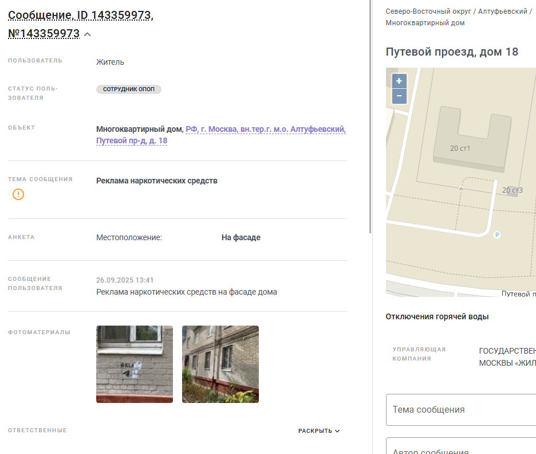
Task: Click the Автор сообщения input field
Action: pyautogui.click(x=461, y=446)
